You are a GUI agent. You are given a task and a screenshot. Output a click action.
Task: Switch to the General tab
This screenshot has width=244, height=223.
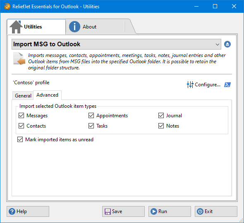pyautogui.click(x=23, y=96)
